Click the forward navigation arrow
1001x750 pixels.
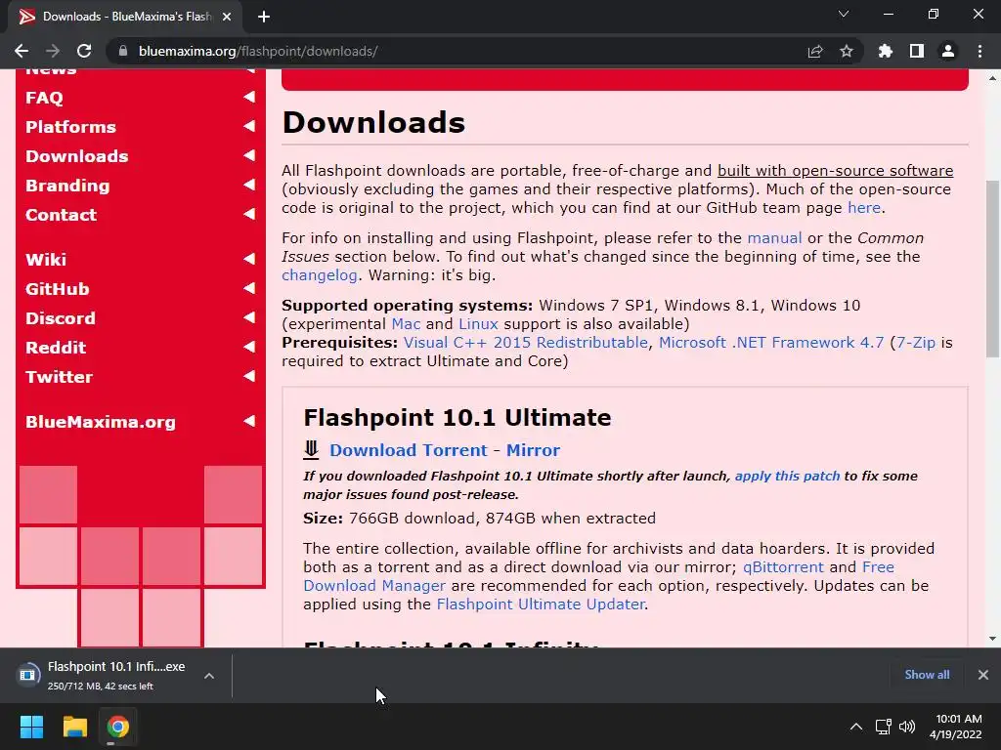(53, 51)
